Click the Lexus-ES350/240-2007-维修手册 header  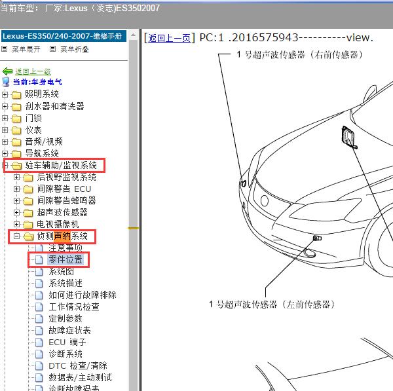64,36
